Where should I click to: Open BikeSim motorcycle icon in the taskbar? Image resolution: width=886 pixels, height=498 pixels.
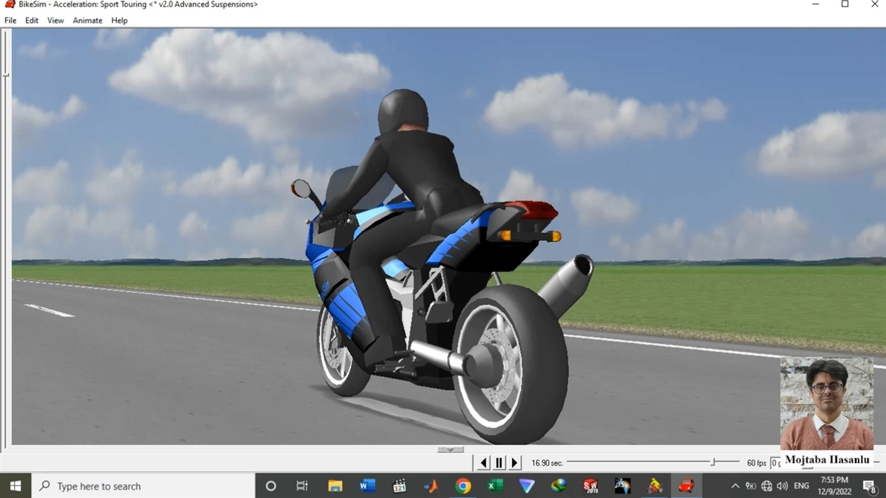click(655, 486)
